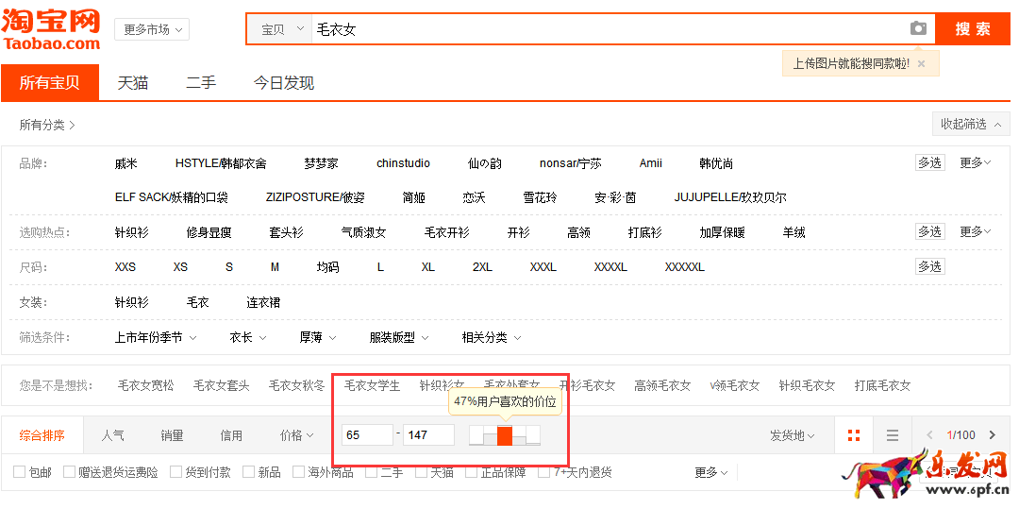Click the search box containing 毛衣女
This screenshot has width=1019, height=509.
click(x=609, y=29)
